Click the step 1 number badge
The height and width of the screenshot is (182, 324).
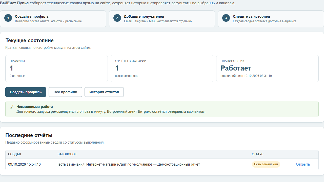coord(8,18)
